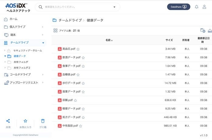This screenshot has width=212, height=140.
Task: Click the new folder icon
Action: pyautogui.click(x=203, y=31)
